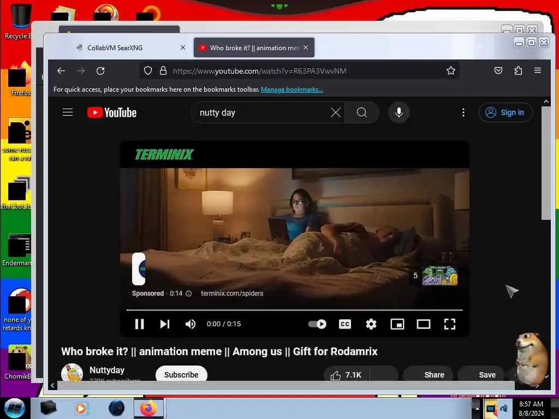
Task: Open the Pocket save icon in toolbar
Action: tap(498, 70)
